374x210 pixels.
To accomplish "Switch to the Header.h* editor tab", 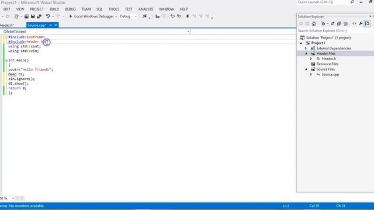I will 7,25.
